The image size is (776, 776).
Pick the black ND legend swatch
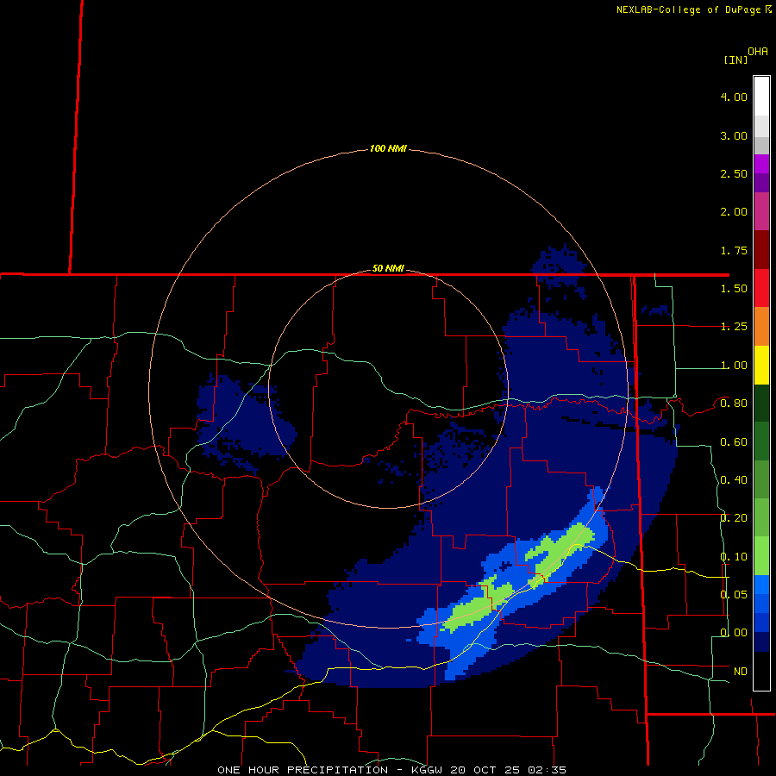(761, 671)
